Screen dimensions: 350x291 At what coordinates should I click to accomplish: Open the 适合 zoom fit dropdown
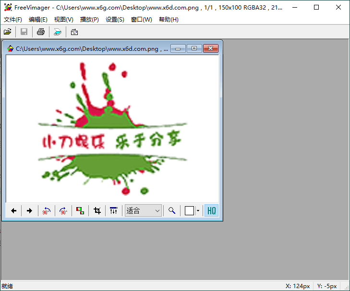tap(143, 211)
